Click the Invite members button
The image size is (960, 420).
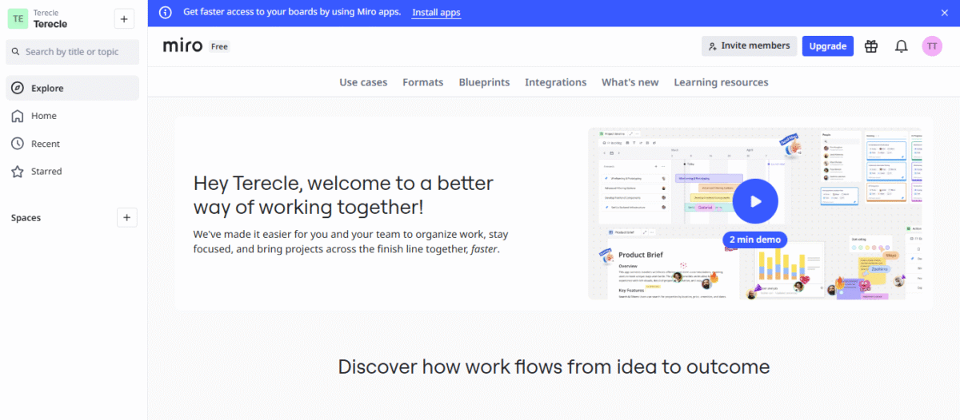pyautogui.click(x=749, y=46)
